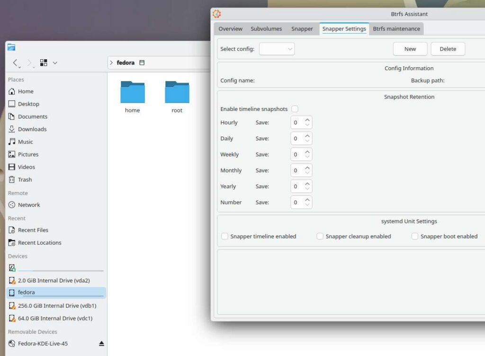Open Network under Remote section
This screenshot has height=356, width=485.
pyautogui.click(x=56, y=205)
